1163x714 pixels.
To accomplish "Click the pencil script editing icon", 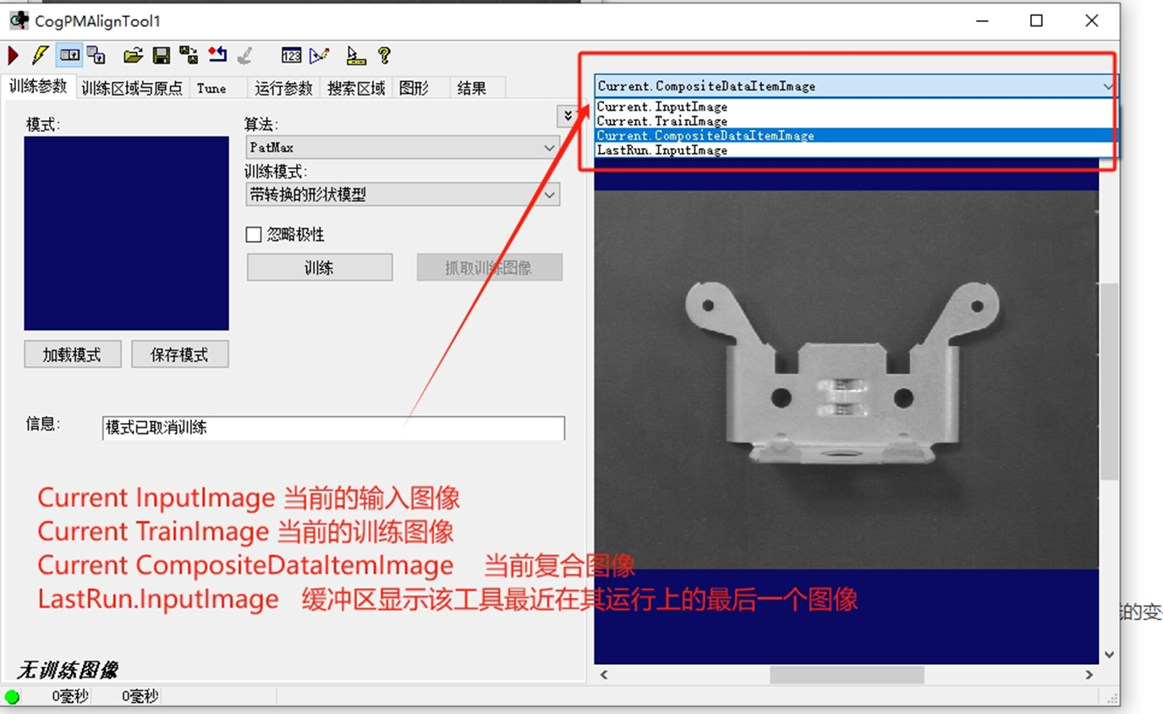I will point(319,56).
